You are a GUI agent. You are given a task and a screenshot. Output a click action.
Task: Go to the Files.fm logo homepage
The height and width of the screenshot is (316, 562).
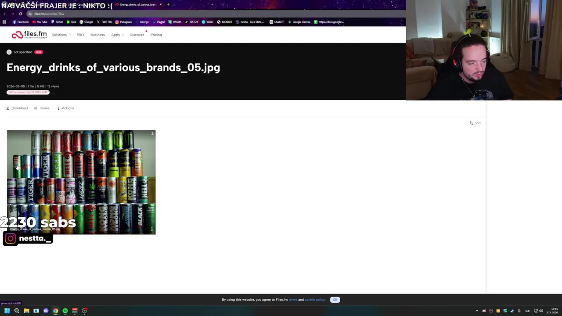pos(29,35)
